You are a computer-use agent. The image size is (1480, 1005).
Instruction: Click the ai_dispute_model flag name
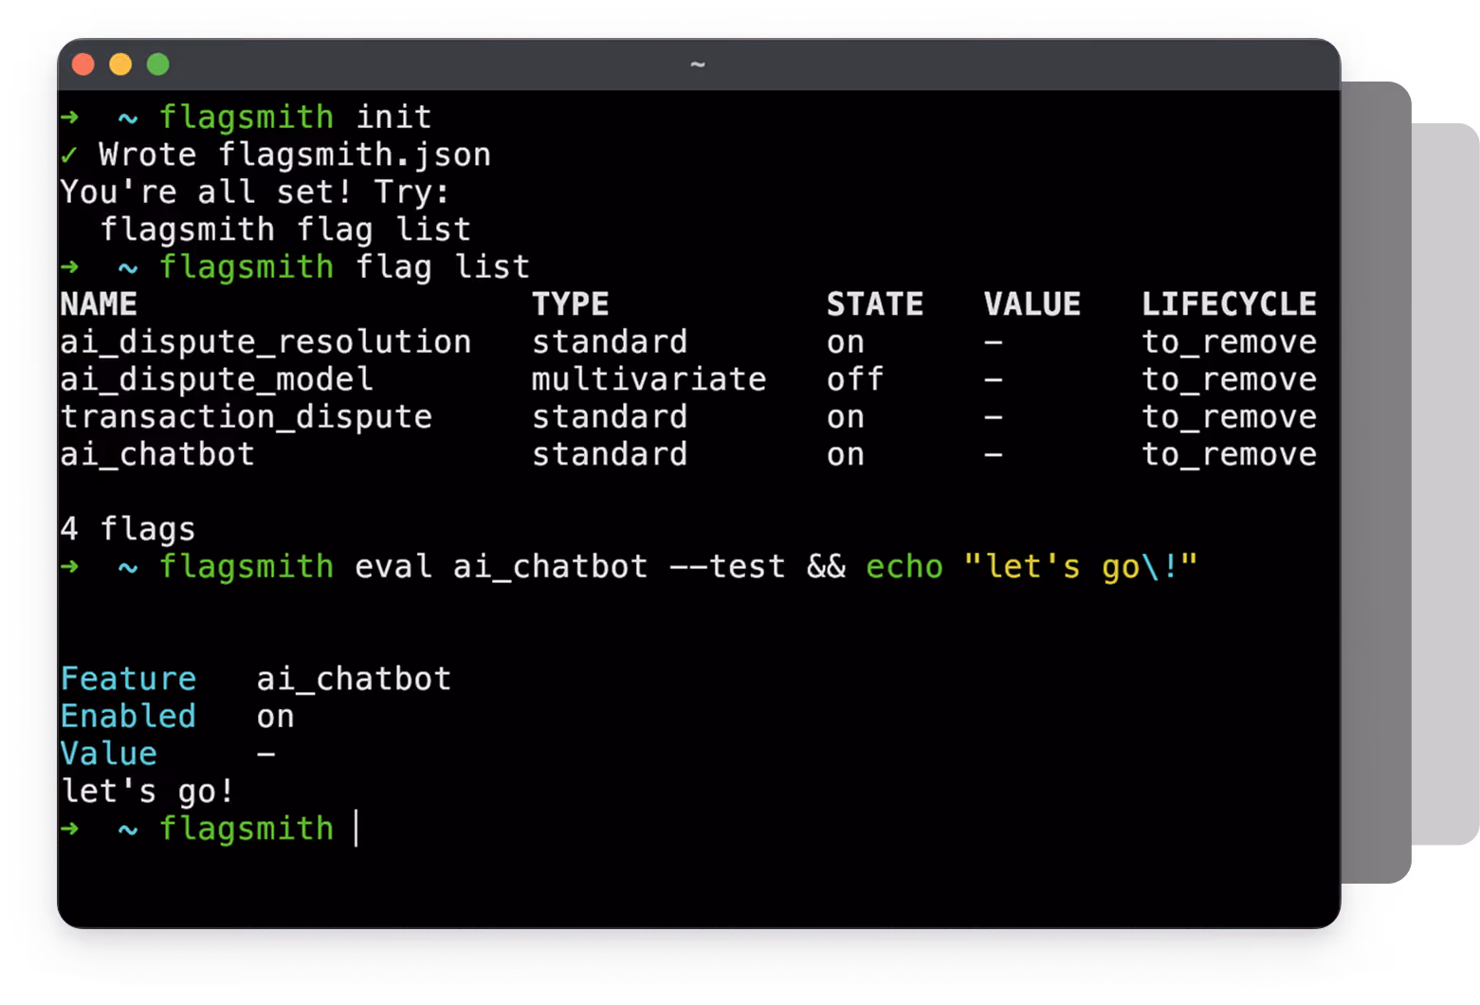(x=216, y=380)
